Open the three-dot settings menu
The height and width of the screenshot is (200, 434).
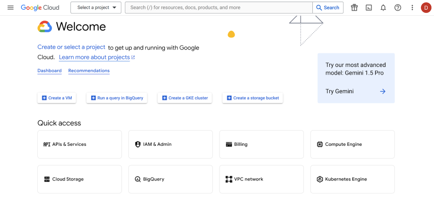[x=412, y=8]
